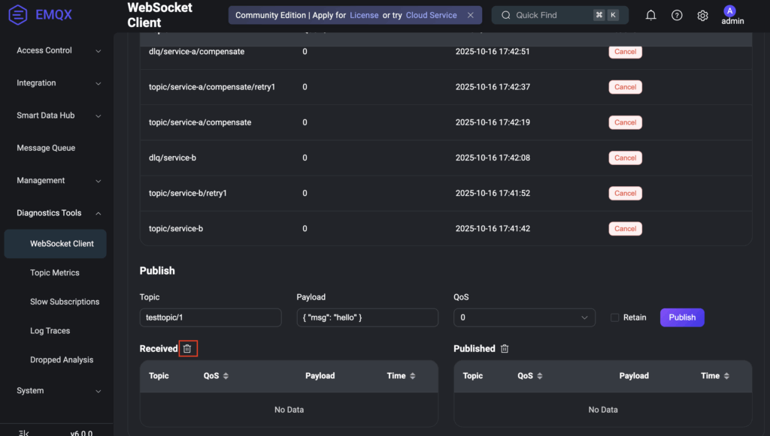The width and height of the screenshot is (770, 436).
Task: Open settings gear icon in header
Action: [702, 15]
